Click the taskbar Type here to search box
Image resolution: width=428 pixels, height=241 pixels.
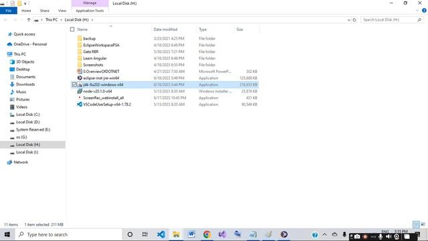point(68,234)
